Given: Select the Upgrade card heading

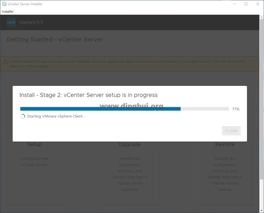Looking at the screenshot, I should tap(130, 144).
